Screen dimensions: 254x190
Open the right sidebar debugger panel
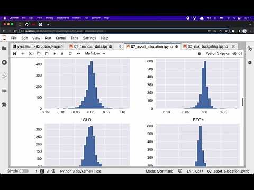point(250,62)
